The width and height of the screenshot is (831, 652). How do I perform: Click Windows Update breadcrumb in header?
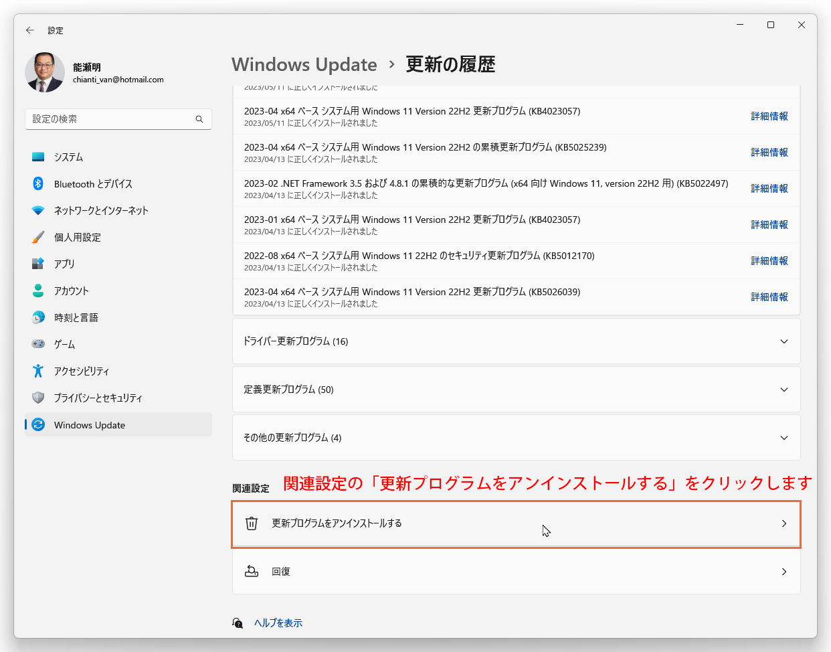point(304,64)
